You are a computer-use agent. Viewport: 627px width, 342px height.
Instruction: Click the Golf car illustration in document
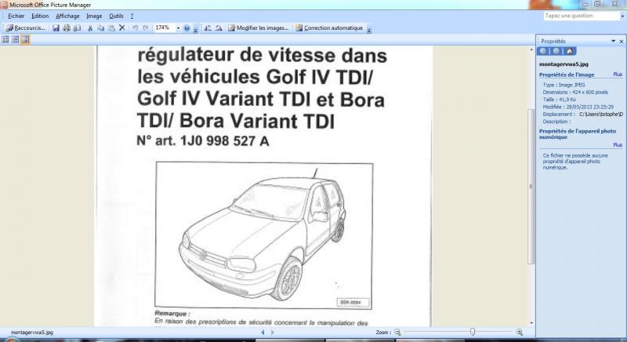264,235
